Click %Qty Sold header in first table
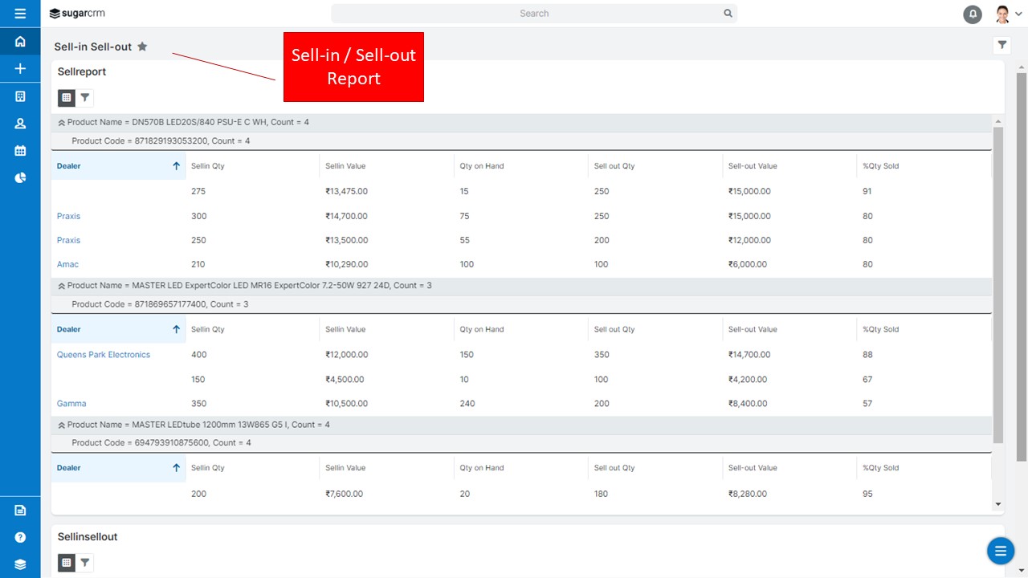1028x578 pixels. click(x=881, y=166)
